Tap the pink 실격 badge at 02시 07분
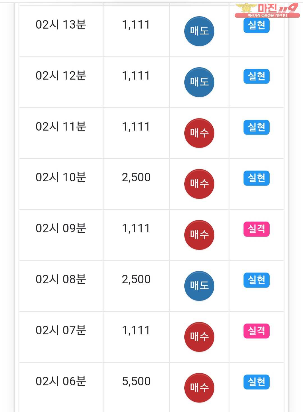 256,331
